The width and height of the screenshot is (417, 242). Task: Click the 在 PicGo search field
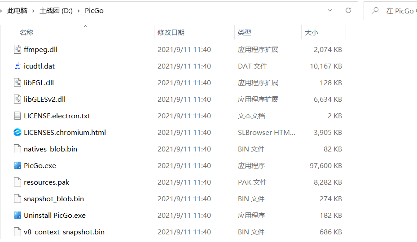point(391,11)
